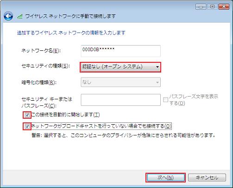Toggle the パスフレーズ文字を表示する checkbox

(165, 100)
